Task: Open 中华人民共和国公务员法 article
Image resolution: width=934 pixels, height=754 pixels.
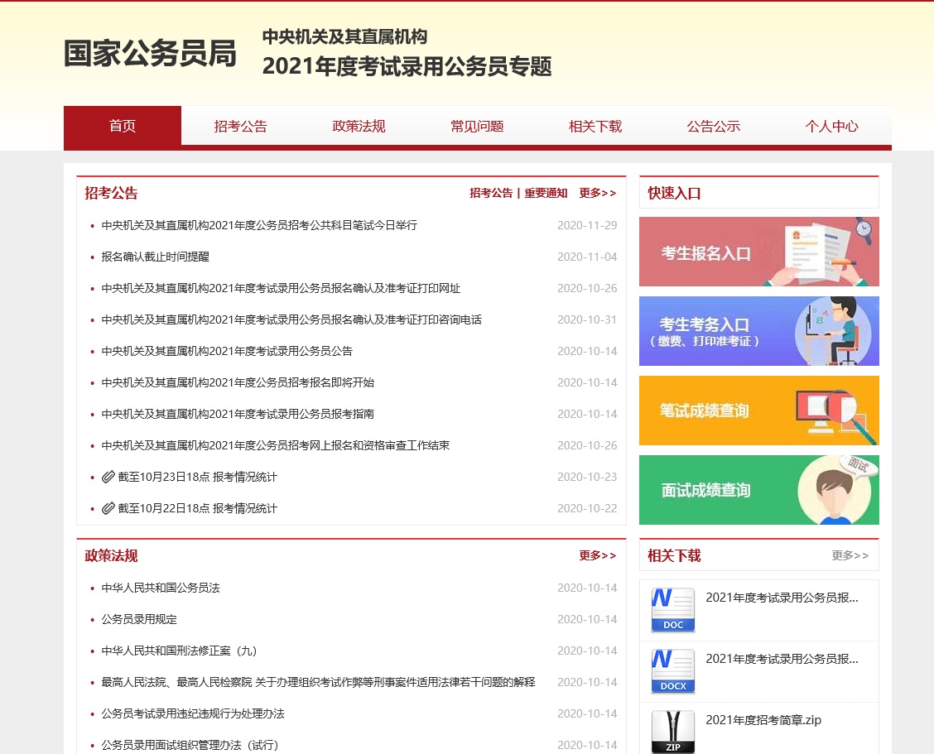Action: point(161,588)
